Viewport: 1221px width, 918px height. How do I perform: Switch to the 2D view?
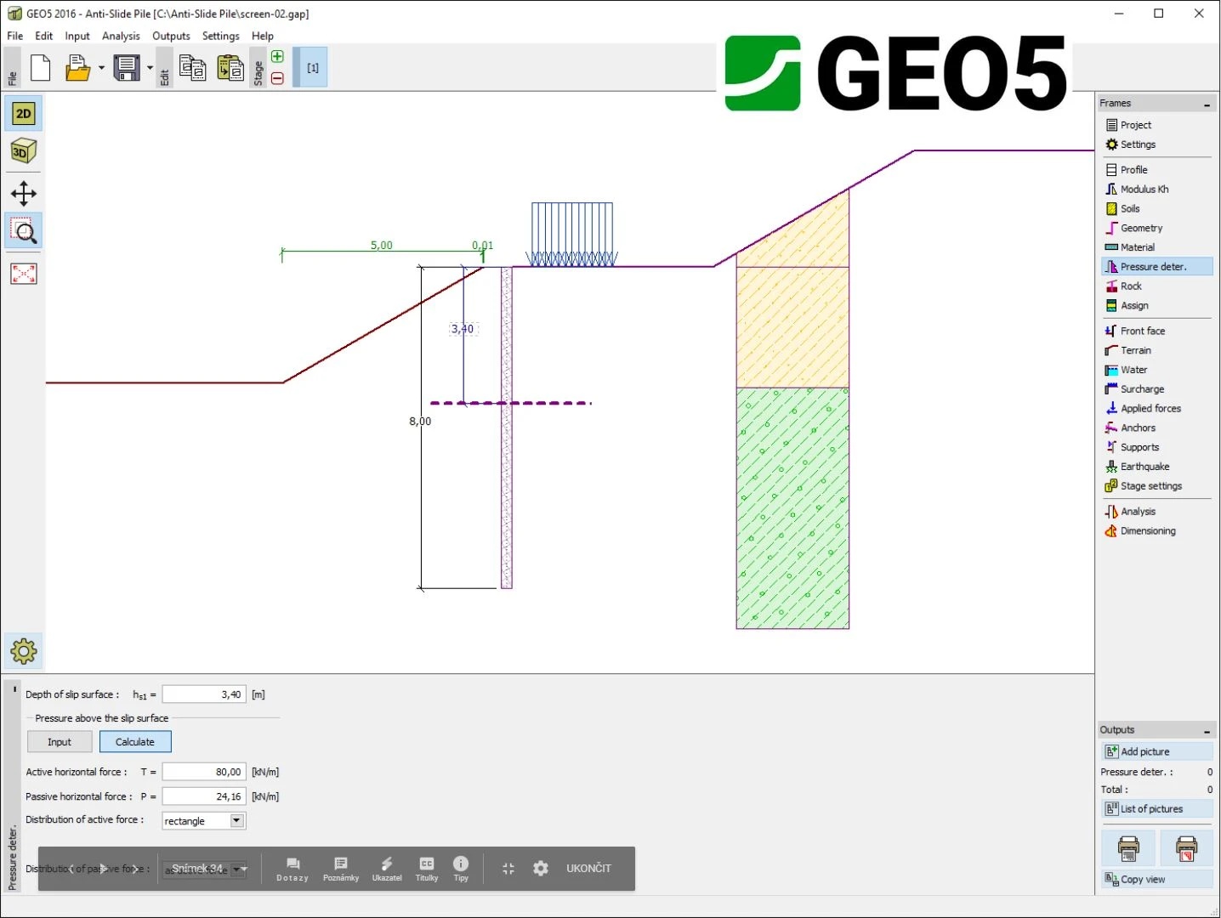[24, 114]
